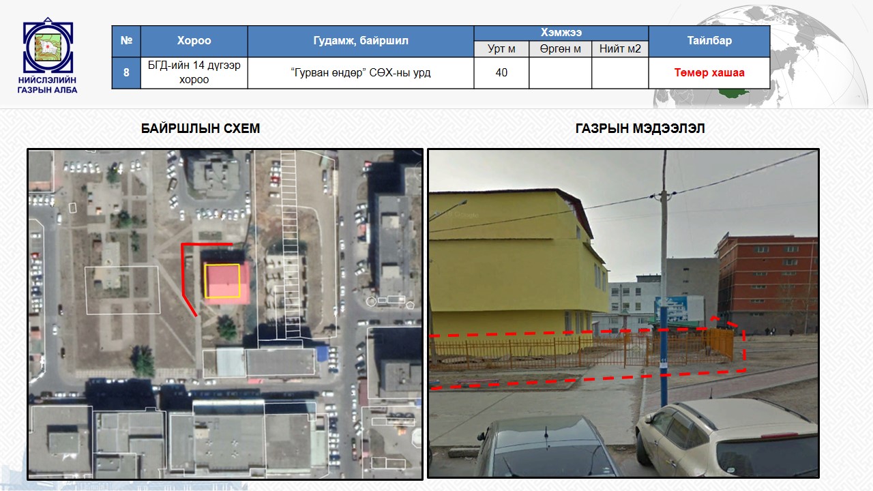
Task: Click the empty cell under Өргөн м
Action: click(560, 73)
